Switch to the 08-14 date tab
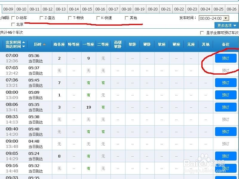239x179 pixels. click(x=74, y=9)
